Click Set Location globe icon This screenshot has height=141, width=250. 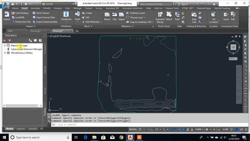pos(214,14)
